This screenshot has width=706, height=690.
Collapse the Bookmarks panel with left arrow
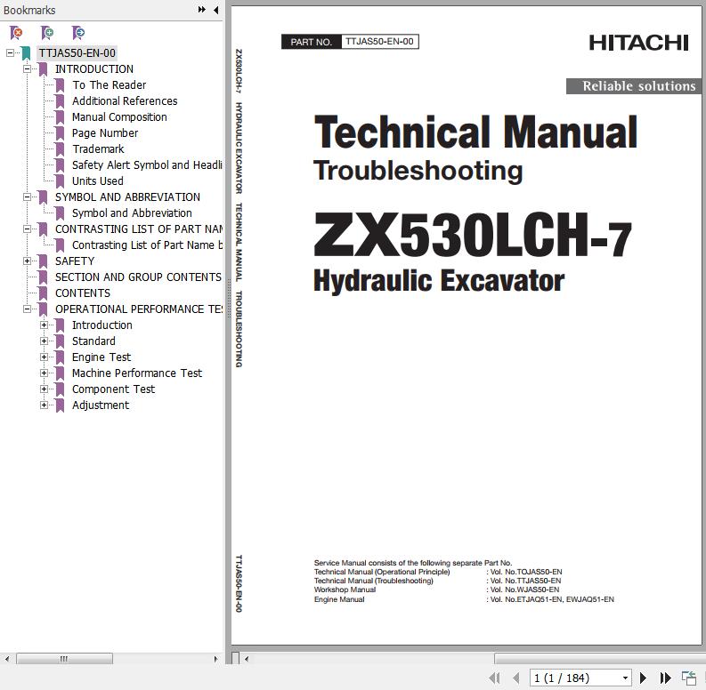pos(215,10)
